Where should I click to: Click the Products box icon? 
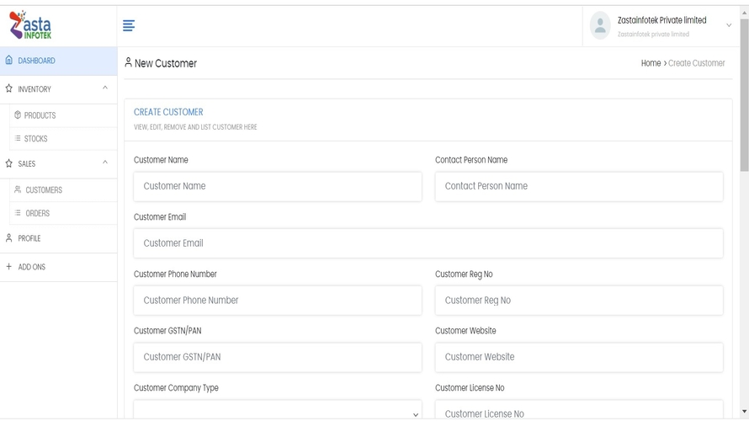click(18, 115)
